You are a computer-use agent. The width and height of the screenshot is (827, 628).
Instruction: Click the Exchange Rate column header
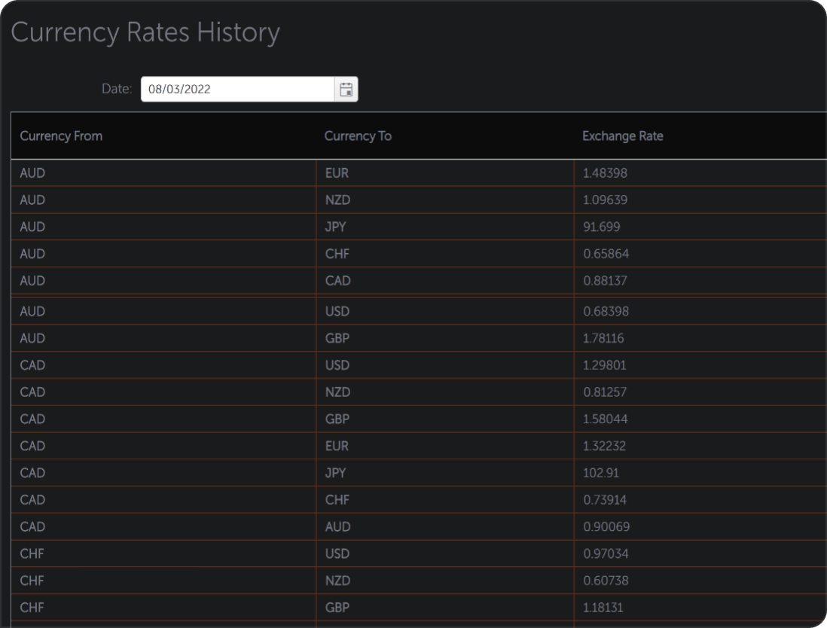[622, 136]
